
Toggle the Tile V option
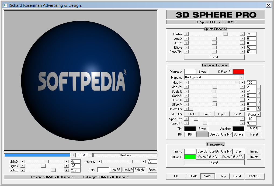coord(207,114)
